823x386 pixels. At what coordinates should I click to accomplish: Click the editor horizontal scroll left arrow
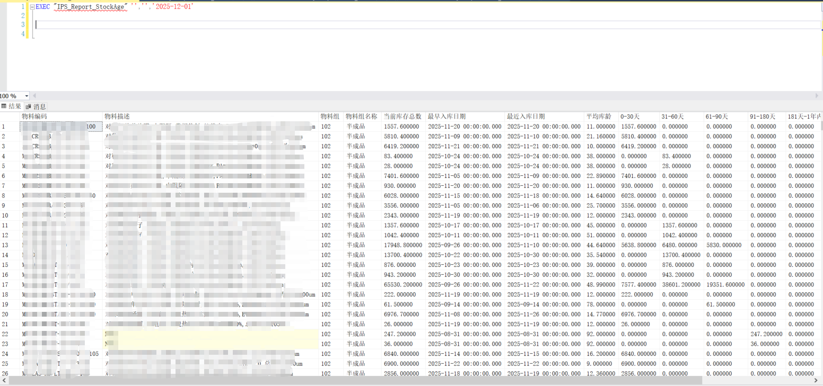pos(35,96)
